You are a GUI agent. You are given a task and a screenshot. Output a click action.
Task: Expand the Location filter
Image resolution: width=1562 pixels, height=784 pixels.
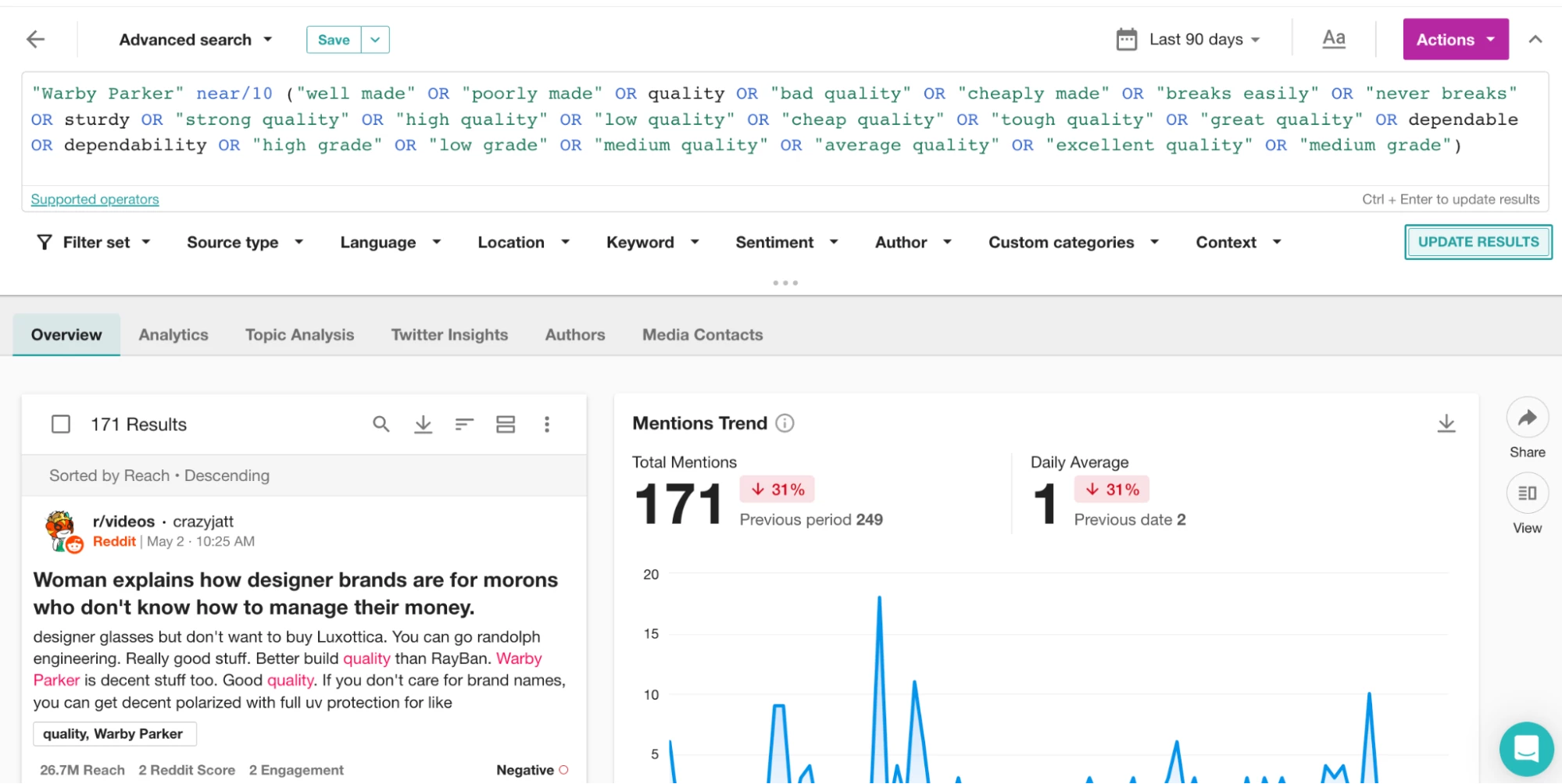[524, 242]
